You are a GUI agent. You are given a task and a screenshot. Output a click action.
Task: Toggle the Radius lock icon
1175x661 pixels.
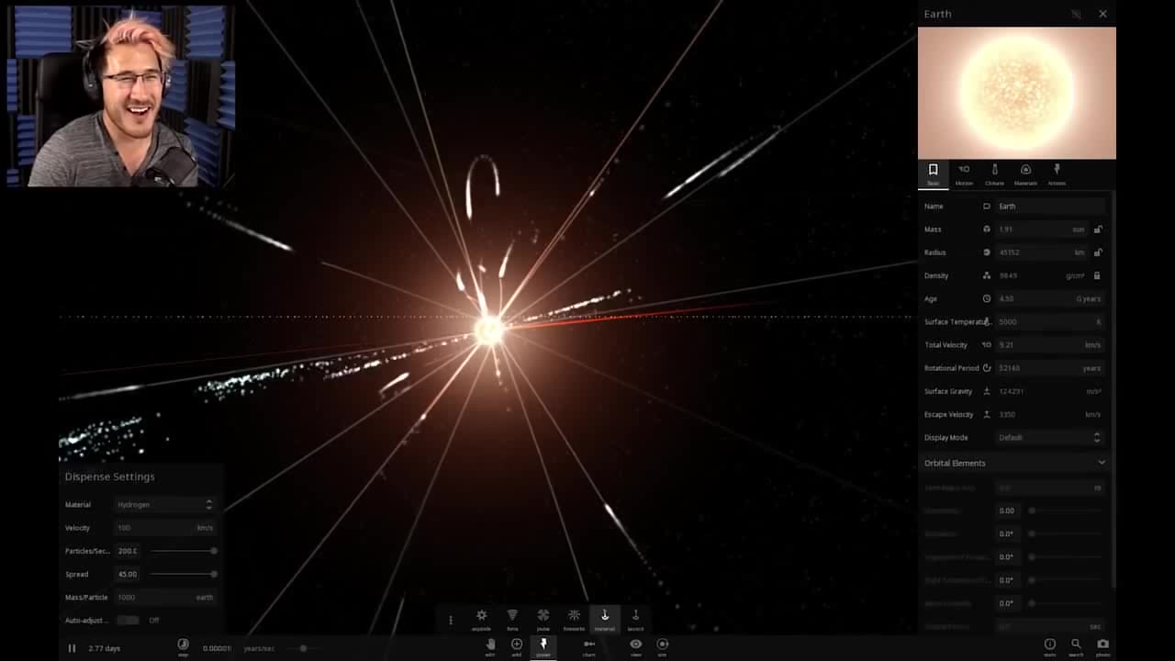click(1098, 252)
